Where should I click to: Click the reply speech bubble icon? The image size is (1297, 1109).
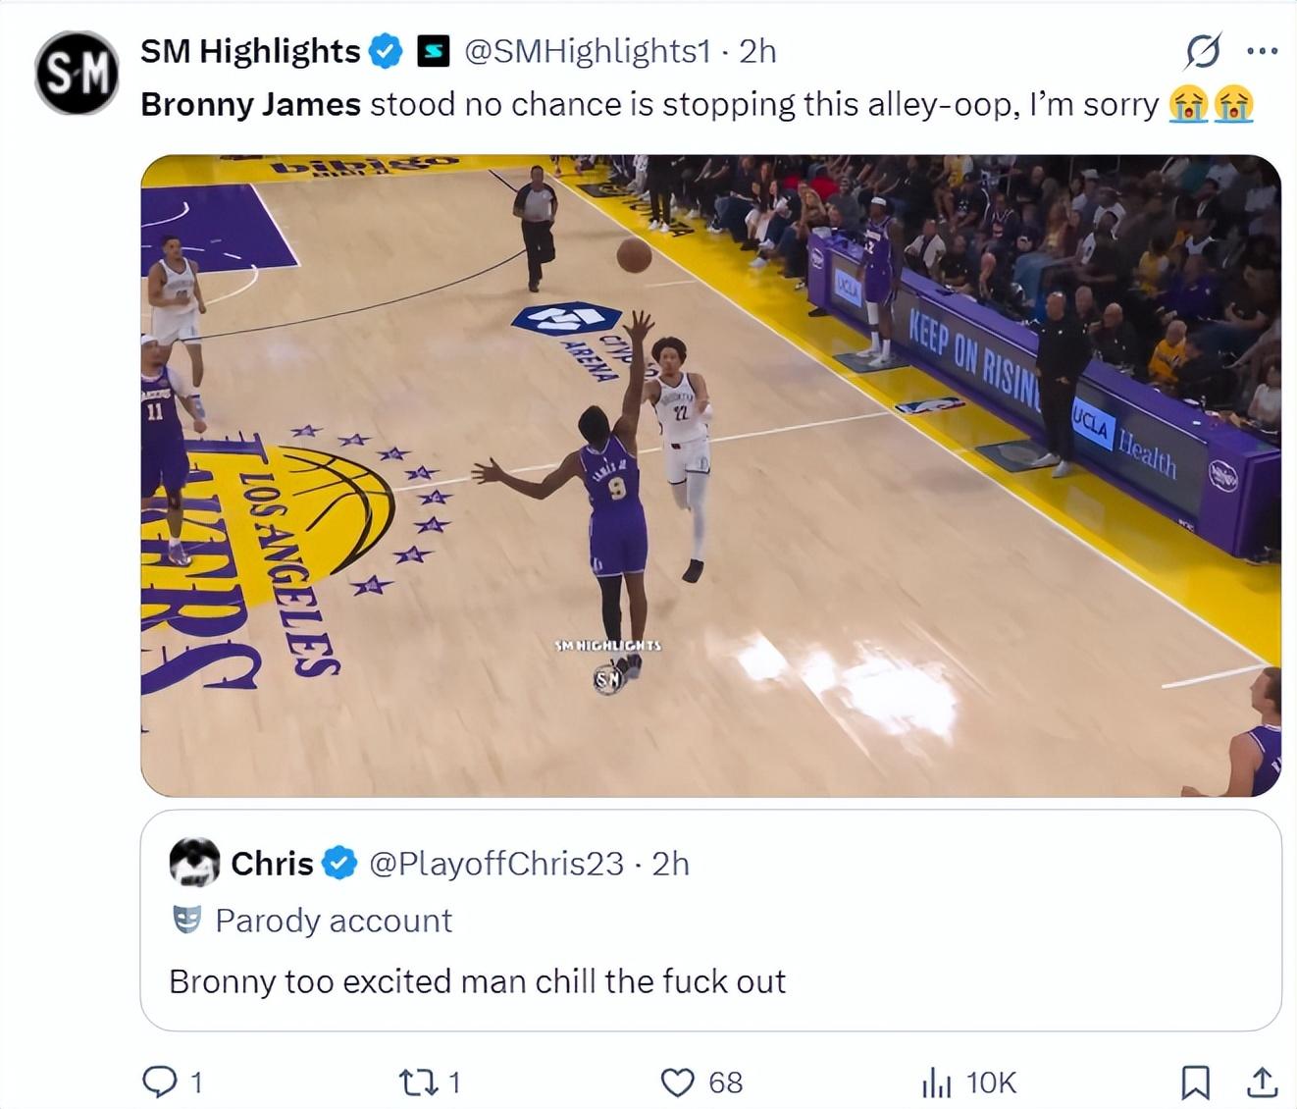pos(158,1082)
